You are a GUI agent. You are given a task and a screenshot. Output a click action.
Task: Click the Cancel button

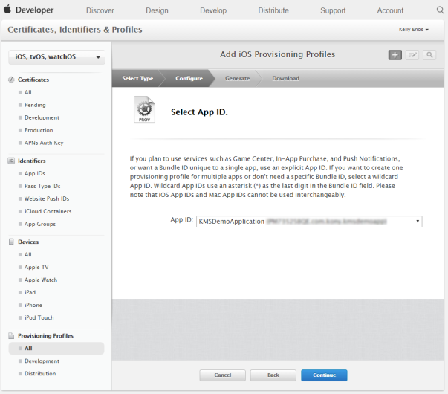click(223, 375)
